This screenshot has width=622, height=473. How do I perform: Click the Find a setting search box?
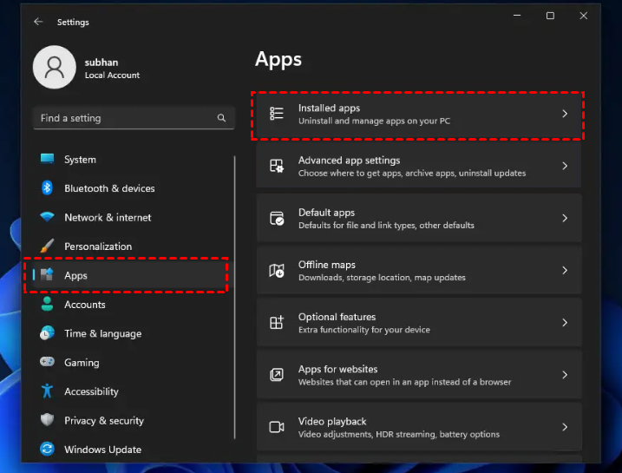pyautogui.click(x=121, y=118)
